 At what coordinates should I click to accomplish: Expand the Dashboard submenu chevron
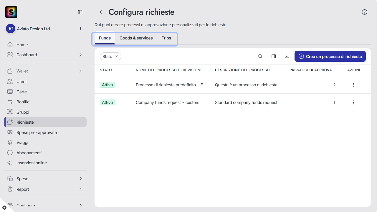(80, 55)
